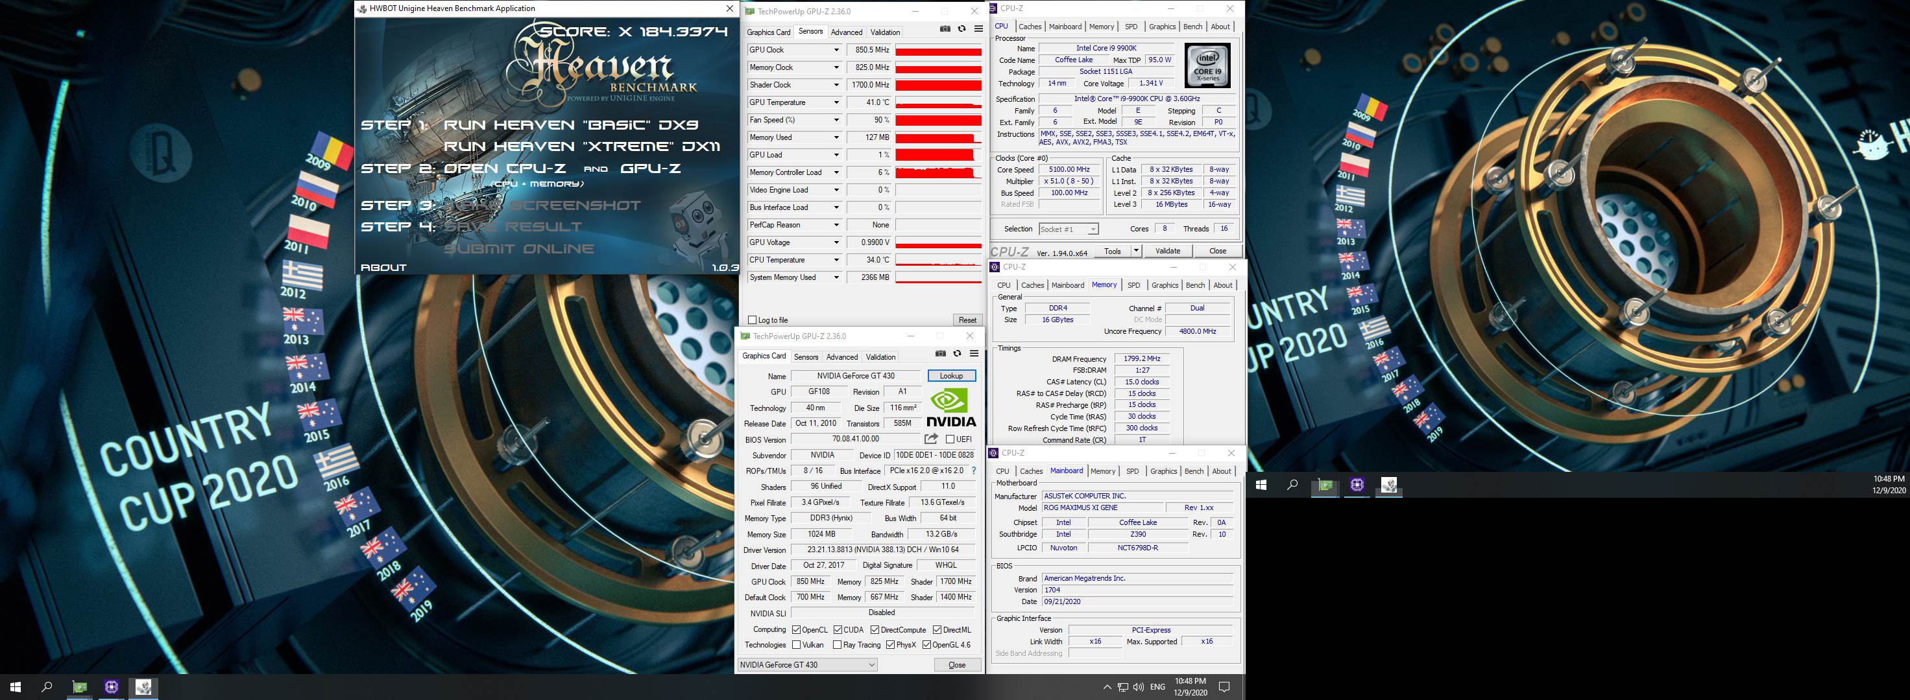Click the GPU-Z taskbar icon on left monitor
This screenshot has height=700, width=1910.
[x=79, y=686]
